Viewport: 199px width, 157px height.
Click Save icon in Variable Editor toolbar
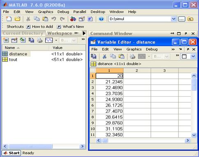coord(94,56)
